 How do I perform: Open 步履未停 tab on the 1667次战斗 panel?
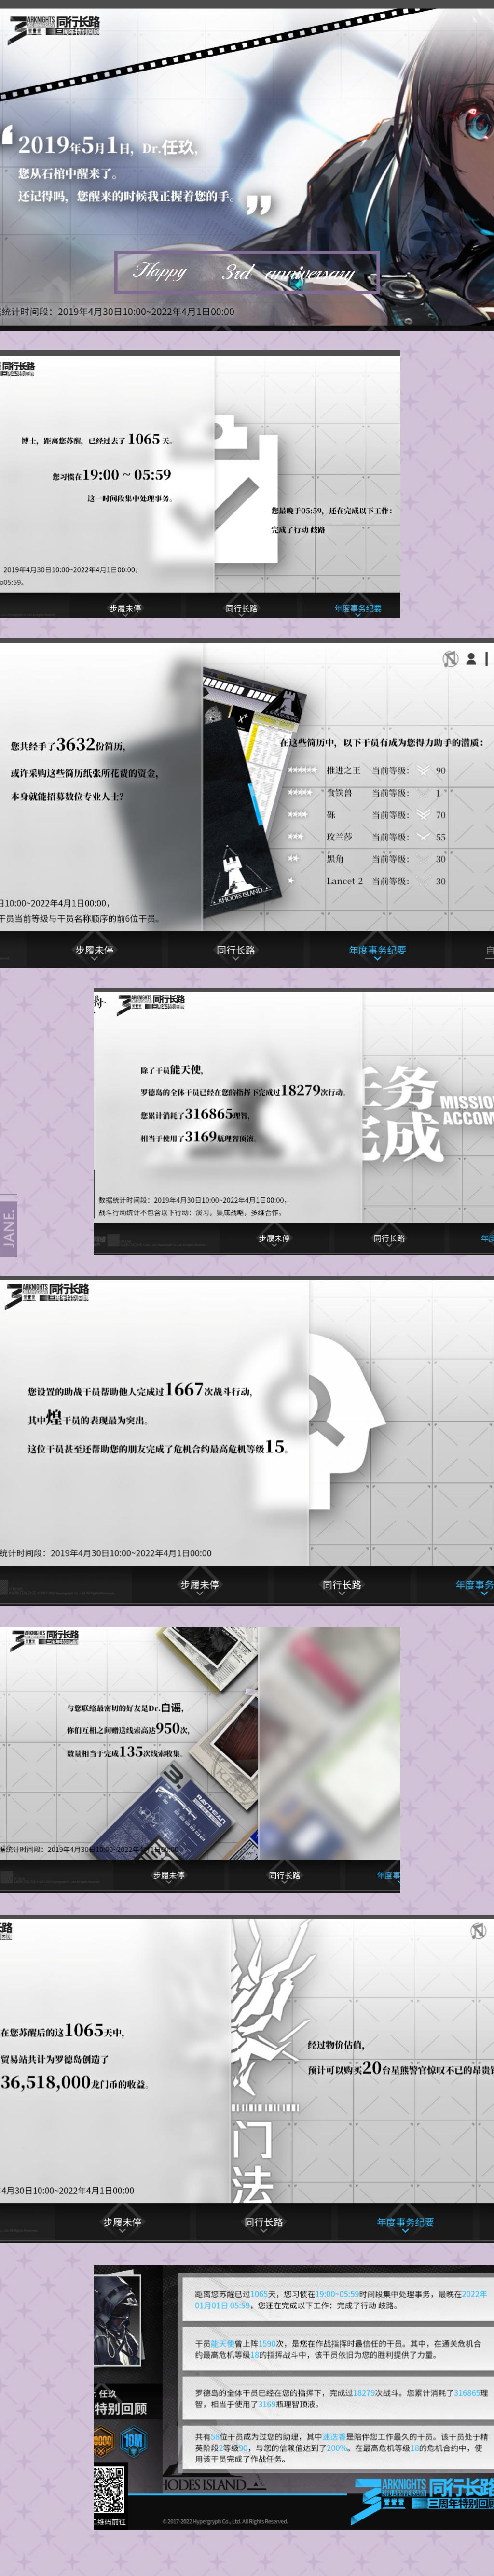200,1584
